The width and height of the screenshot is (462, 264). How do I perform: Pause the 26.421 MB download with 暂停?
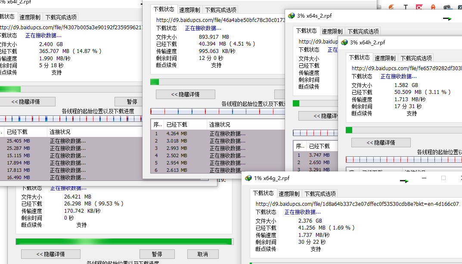tap(157, 254)
